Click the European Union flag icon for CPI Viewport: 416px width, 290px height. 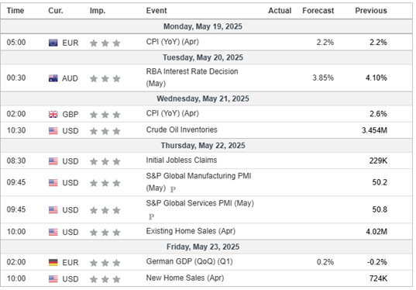(x=53, y=43)
